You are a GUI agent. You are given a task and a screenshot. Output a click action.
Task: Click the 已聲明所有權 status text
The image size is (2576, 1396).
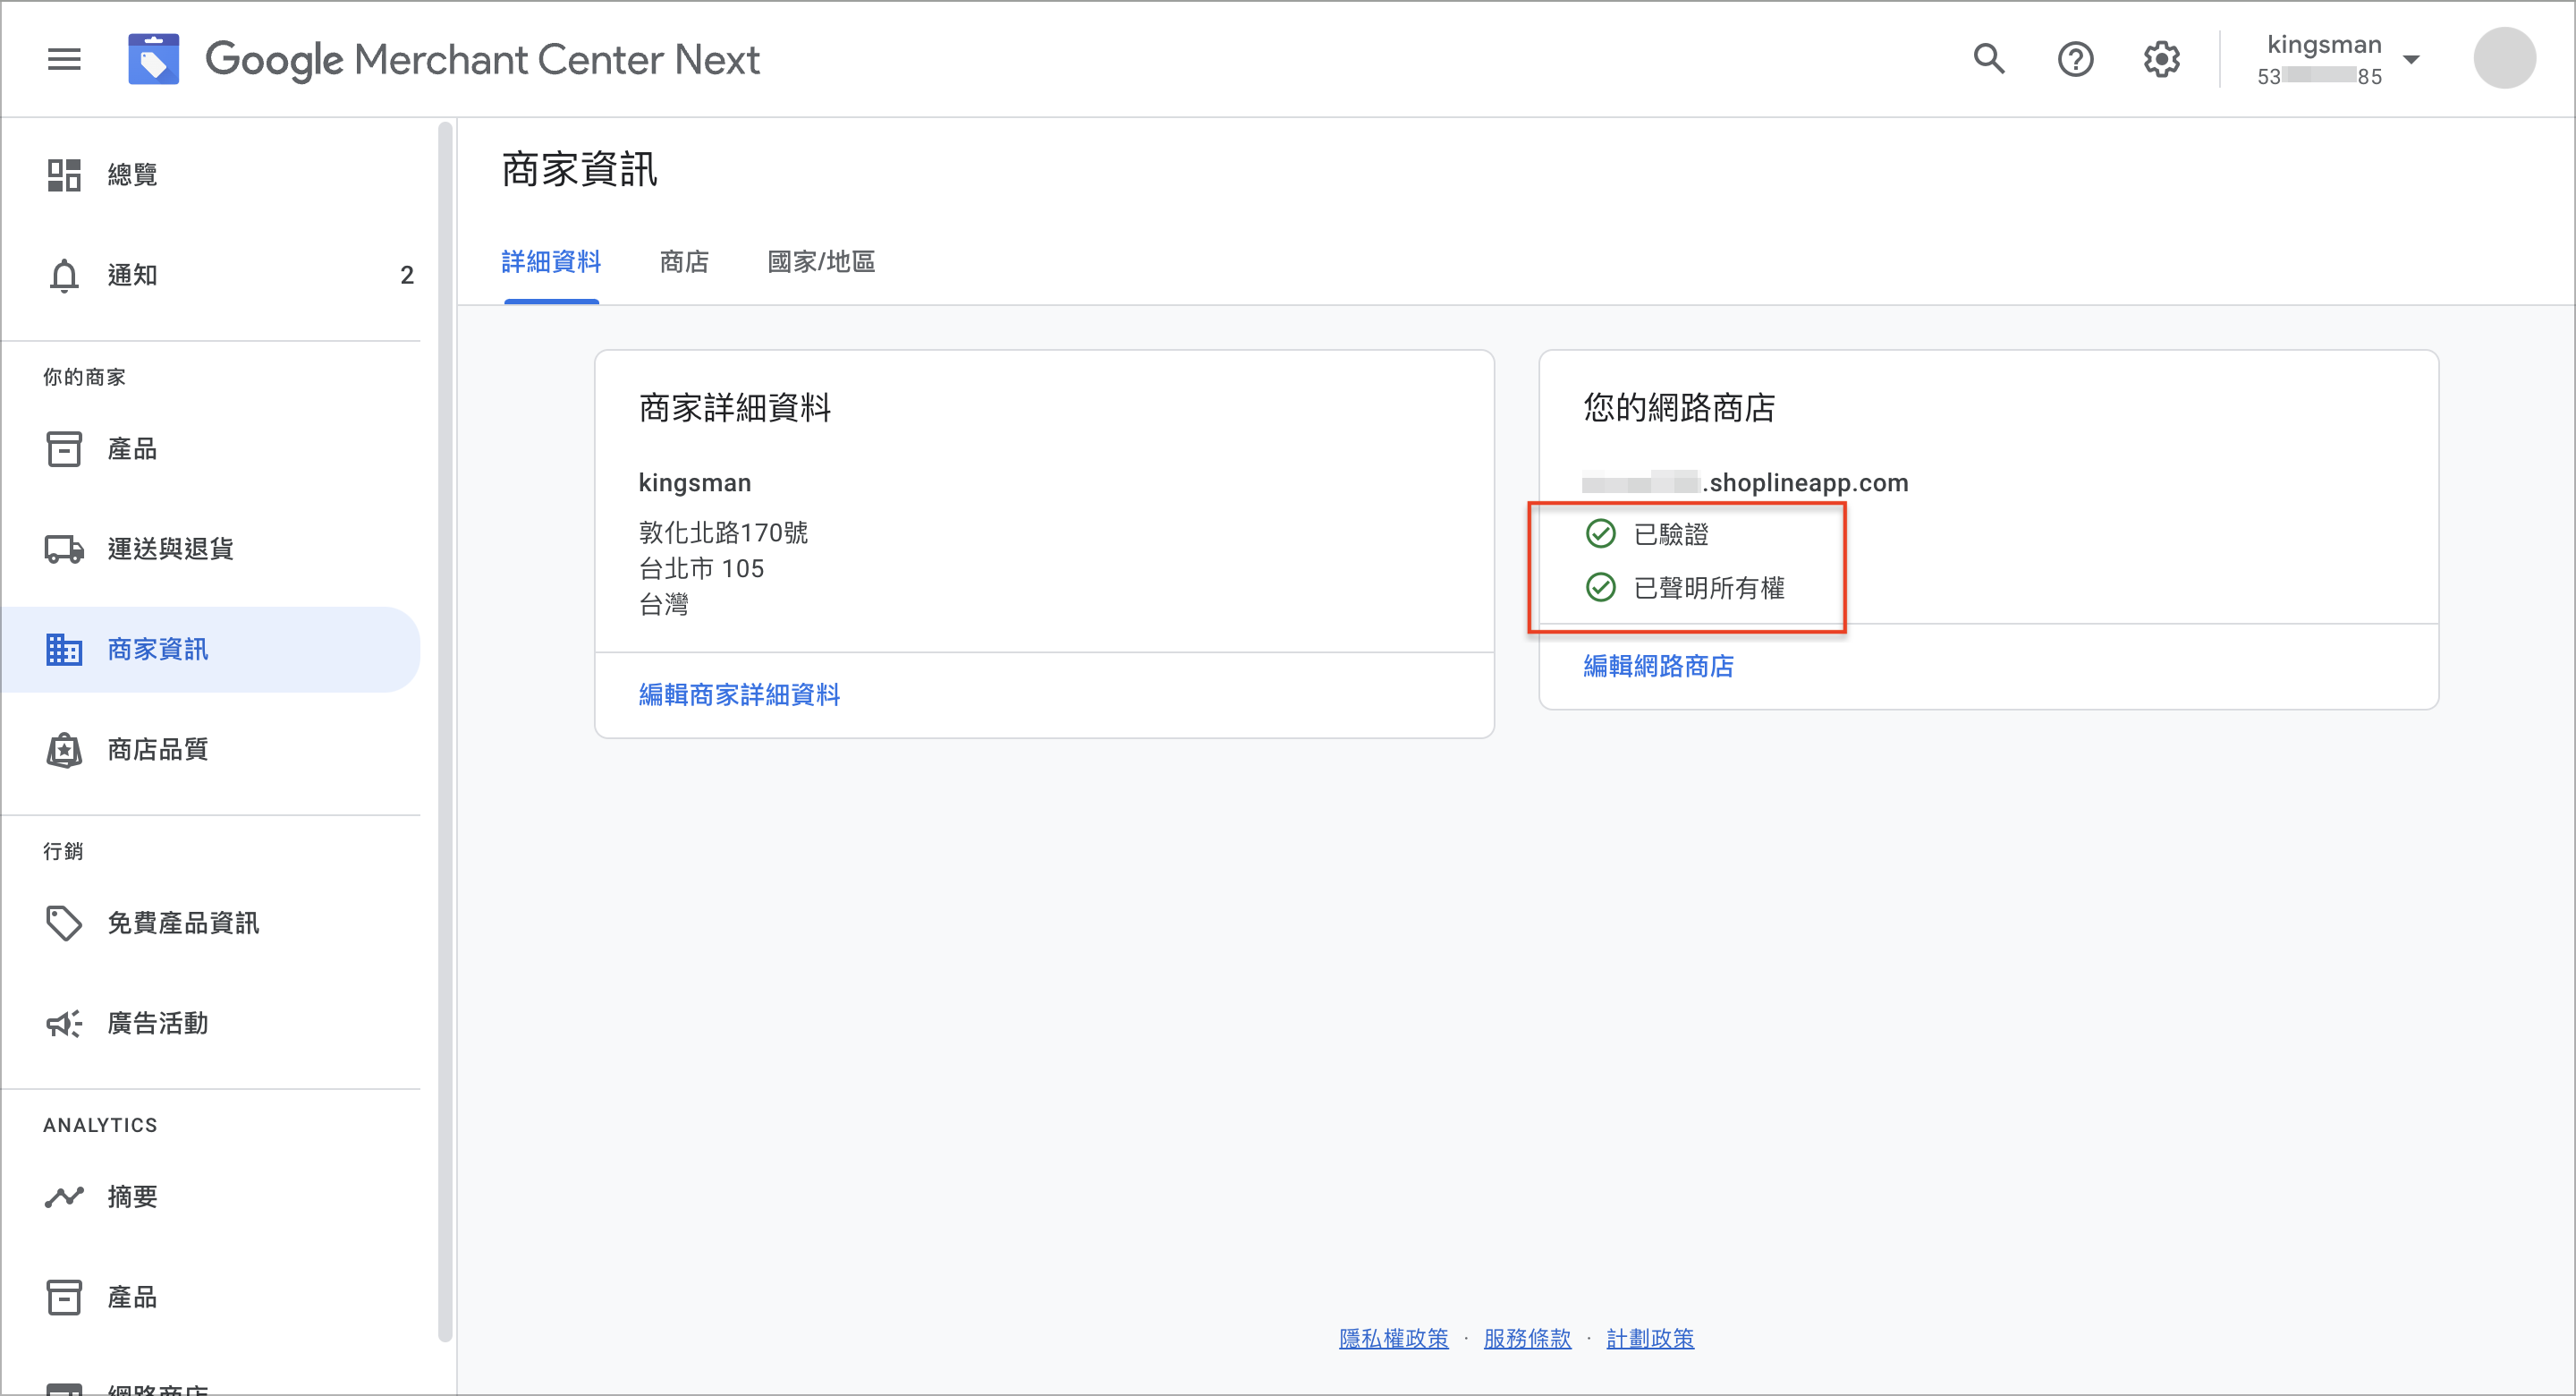pos(1708,589)
